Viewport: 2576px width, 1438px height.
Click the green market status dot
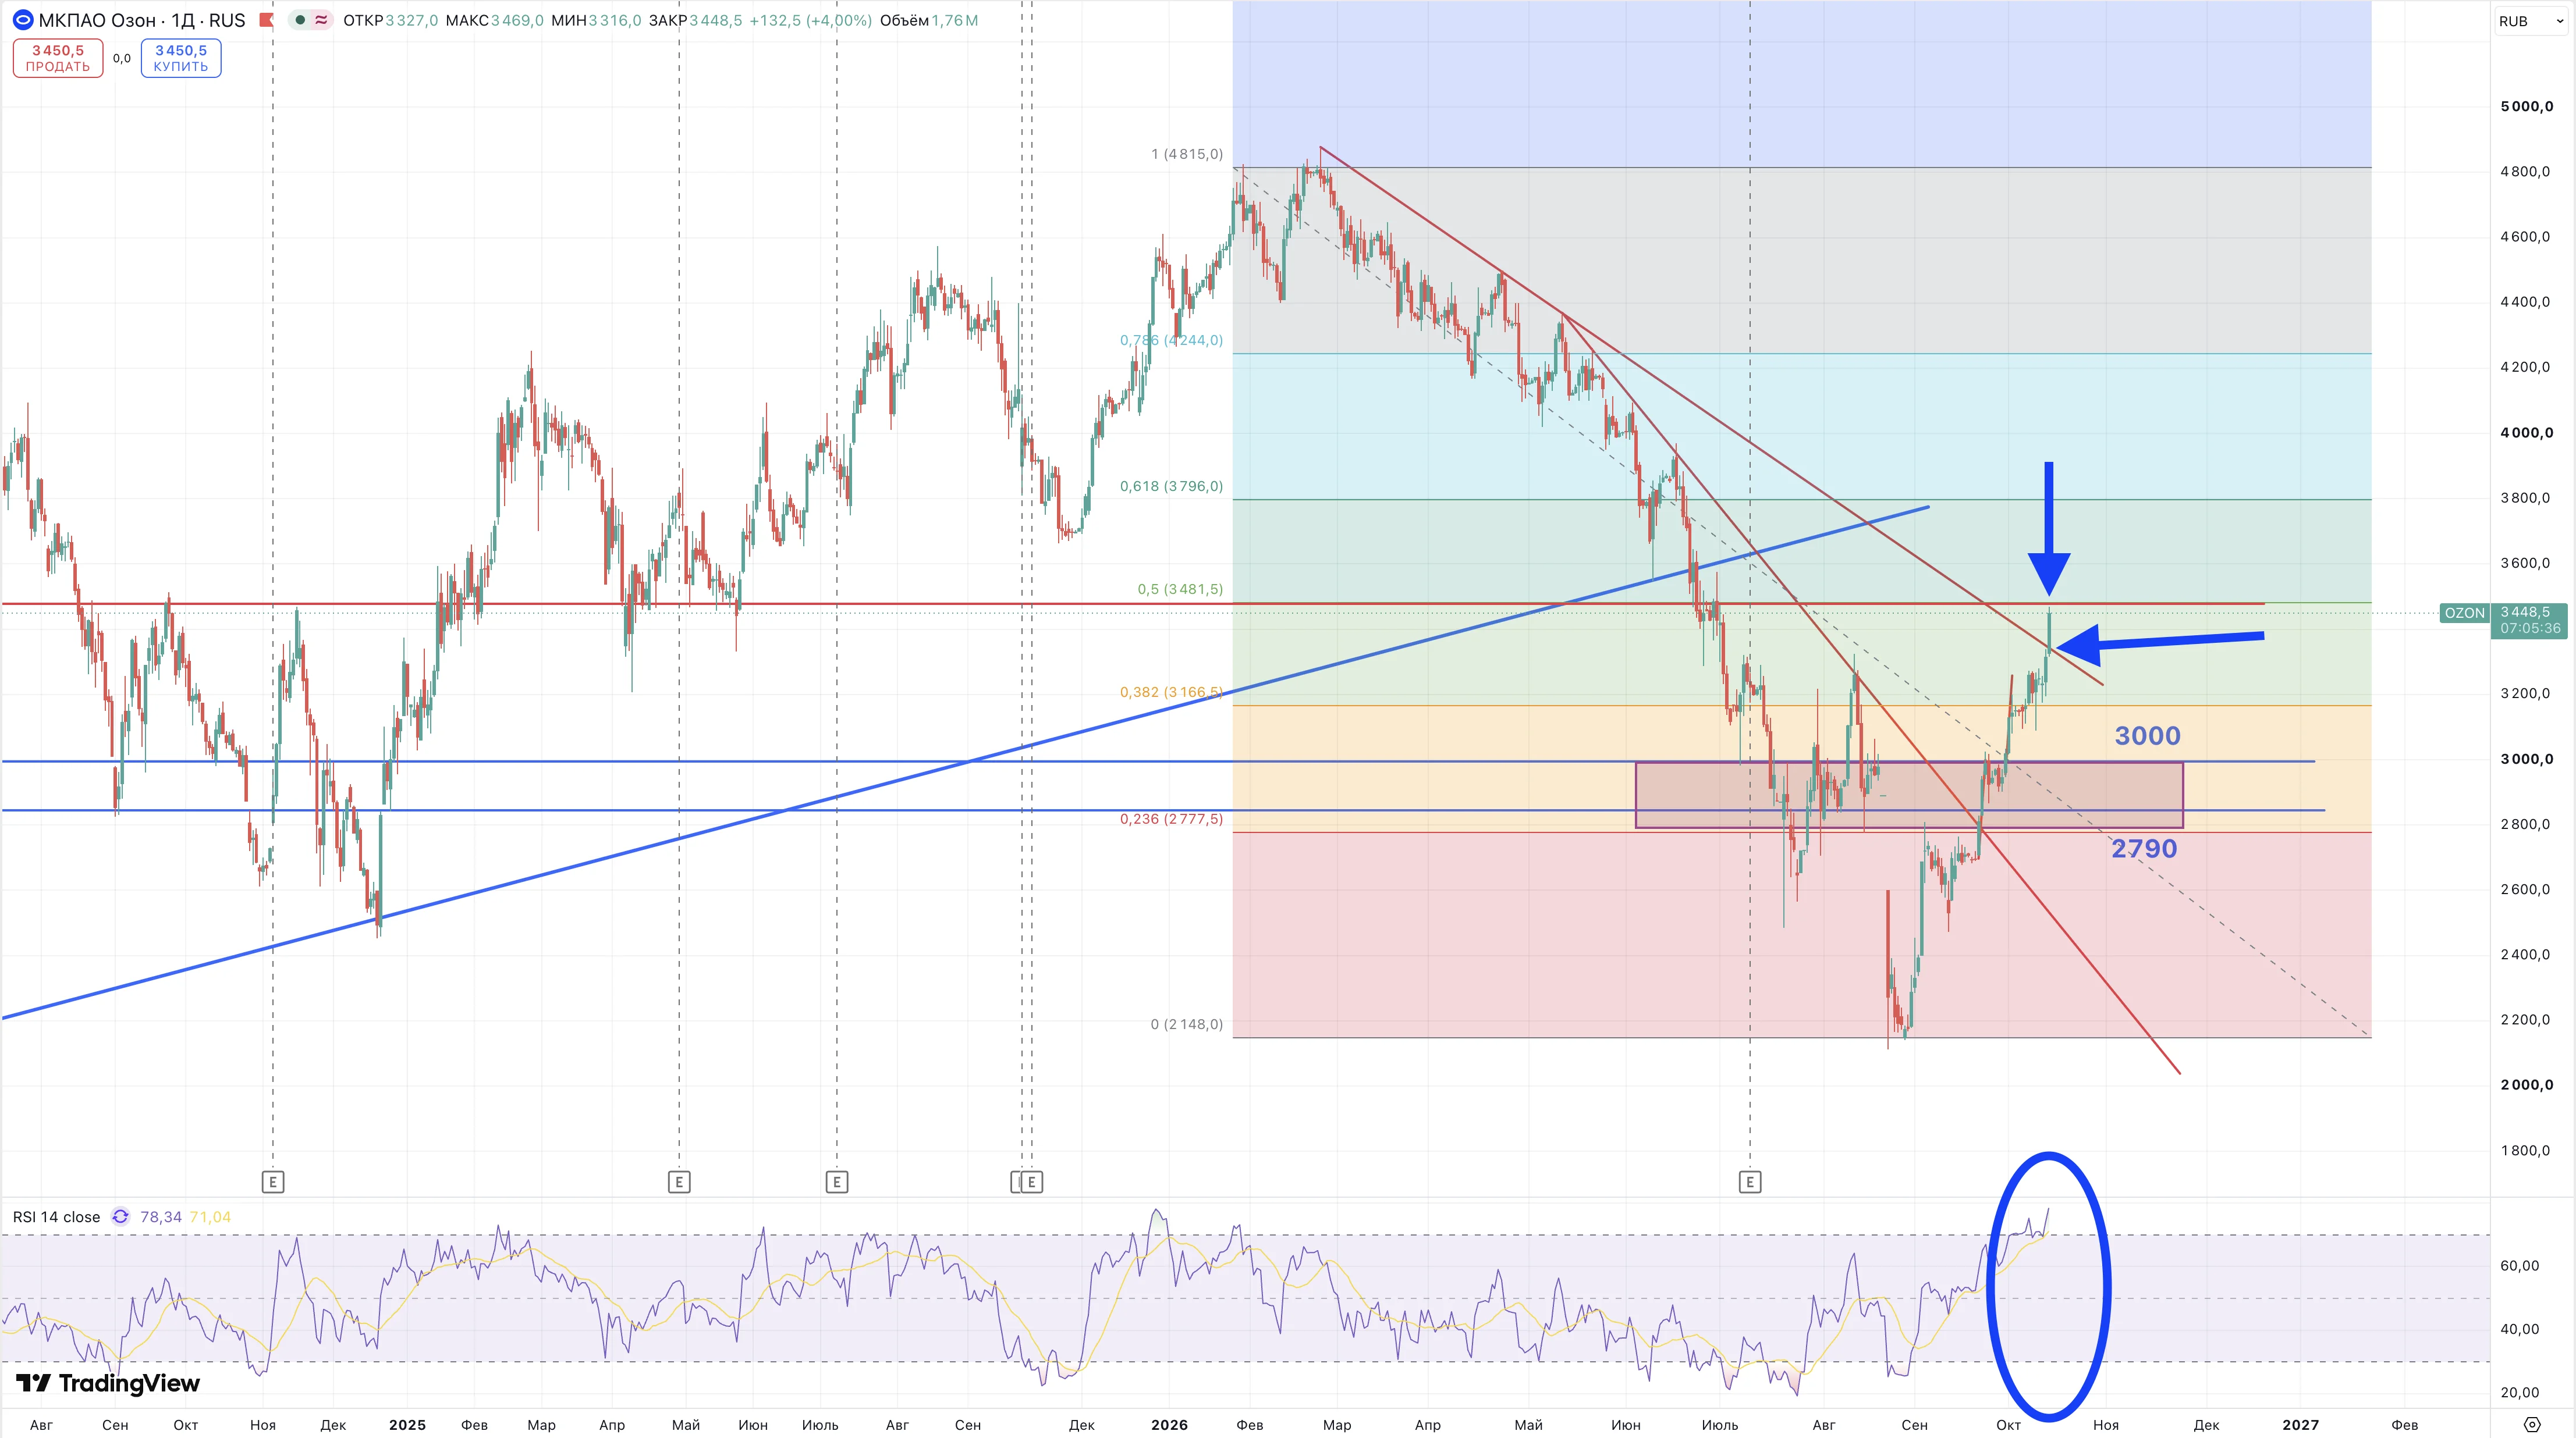point(300,20)
